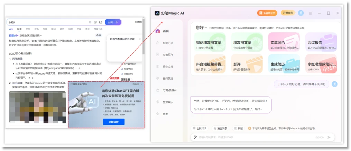The height and width of the screenshot is (151, 351).
Task: Select 电商/新媒体 in the Magic AI sidebar
Action: click(x=167, y=90)
